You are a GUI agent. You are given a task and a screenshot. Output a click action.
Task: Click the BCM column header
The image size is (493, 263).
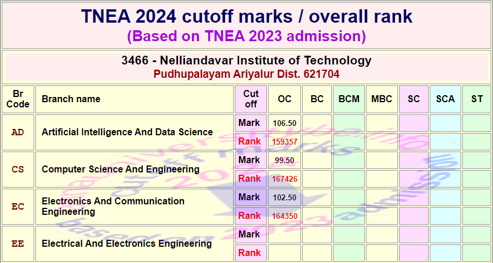click(x=349, y=99)
